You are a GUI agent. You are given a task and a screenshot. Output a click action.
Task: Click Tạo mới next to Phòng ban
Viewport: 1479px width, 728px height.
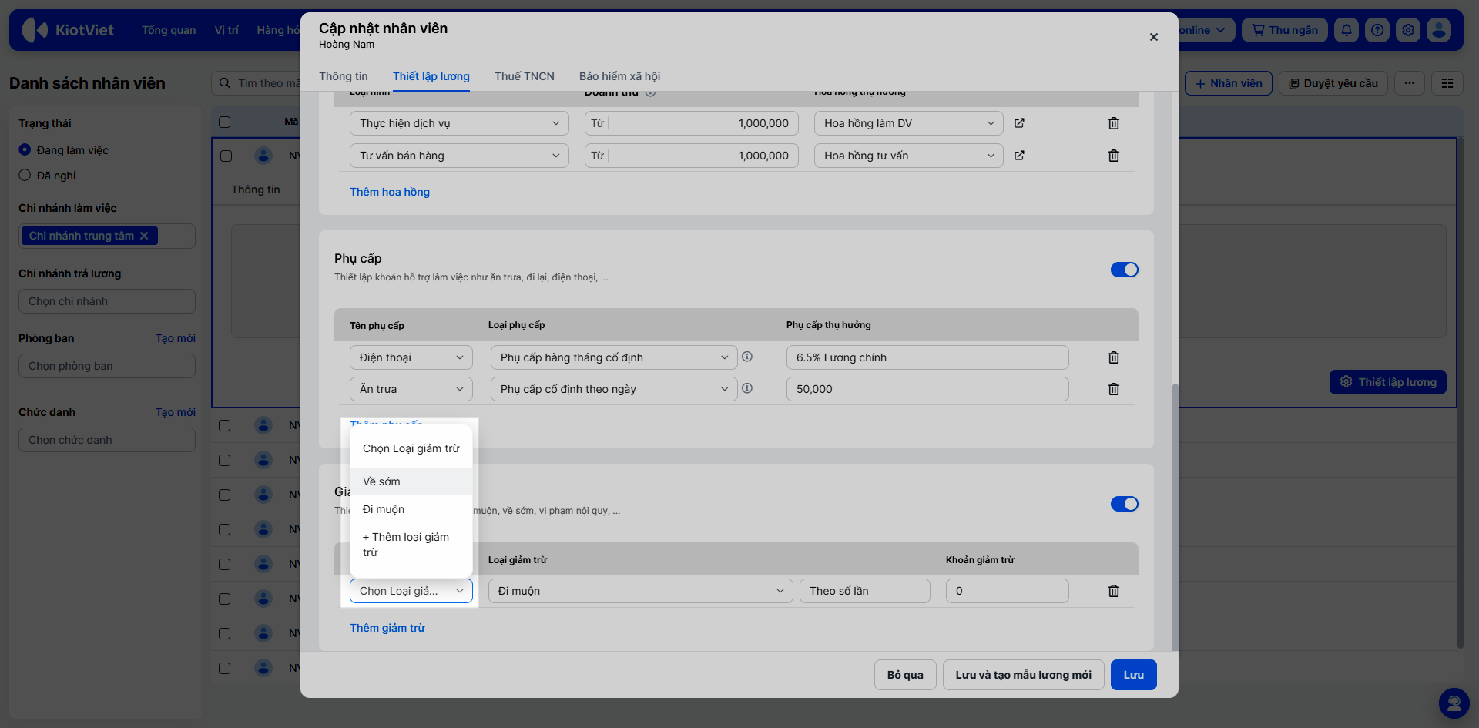[x=176, y=338]
